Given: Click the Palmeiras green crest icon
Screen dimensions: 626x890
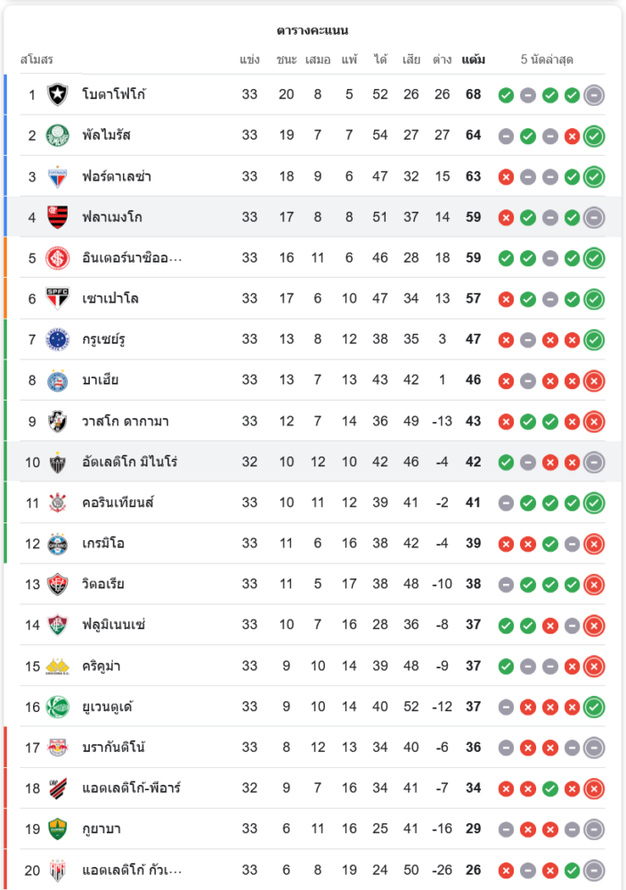Looking at the screenshot, I should 58,135.
